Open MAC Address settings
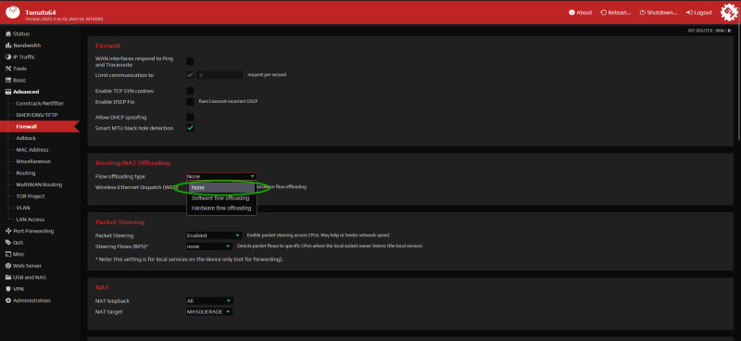741x341 pixels. (x=32, y=150)
